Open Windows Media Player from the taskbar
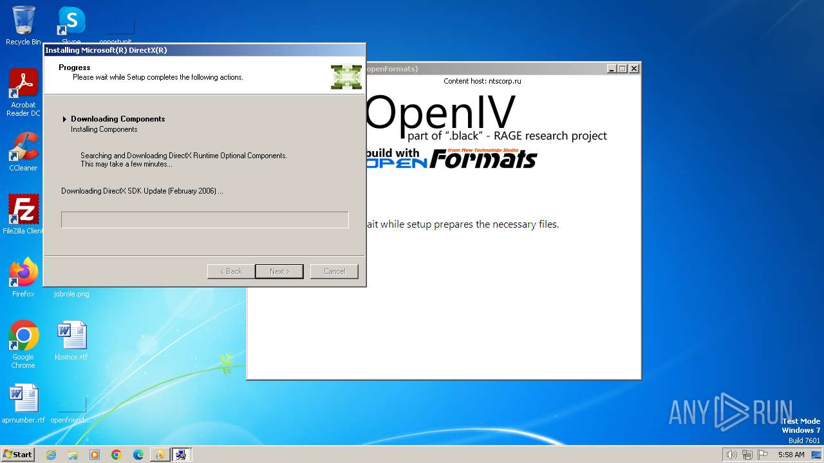The image size is (824, 463). coord(95,455)
